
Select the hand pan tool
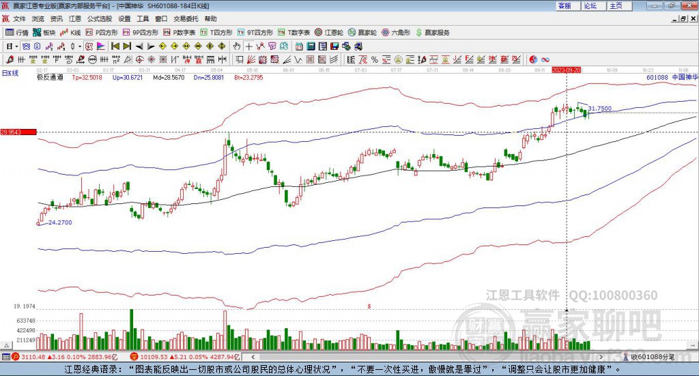click(237, 46)
